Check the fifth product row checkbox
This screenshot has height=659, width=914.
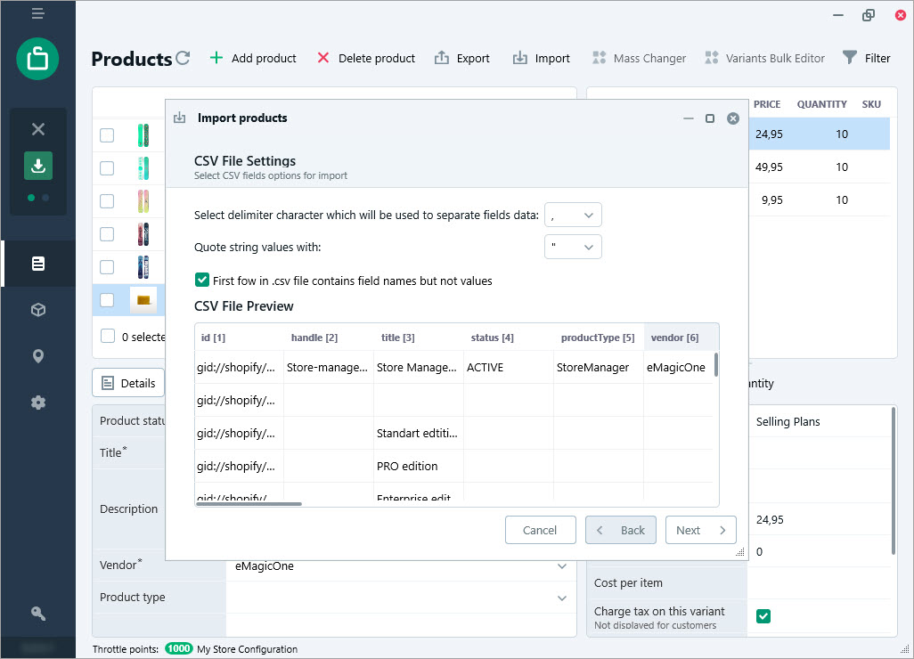tap(107, 267)
